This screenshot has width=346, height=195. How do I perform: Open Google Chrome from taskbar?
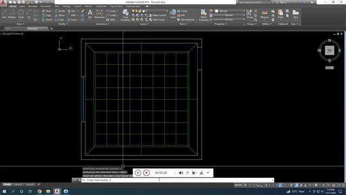pos(39,191)
